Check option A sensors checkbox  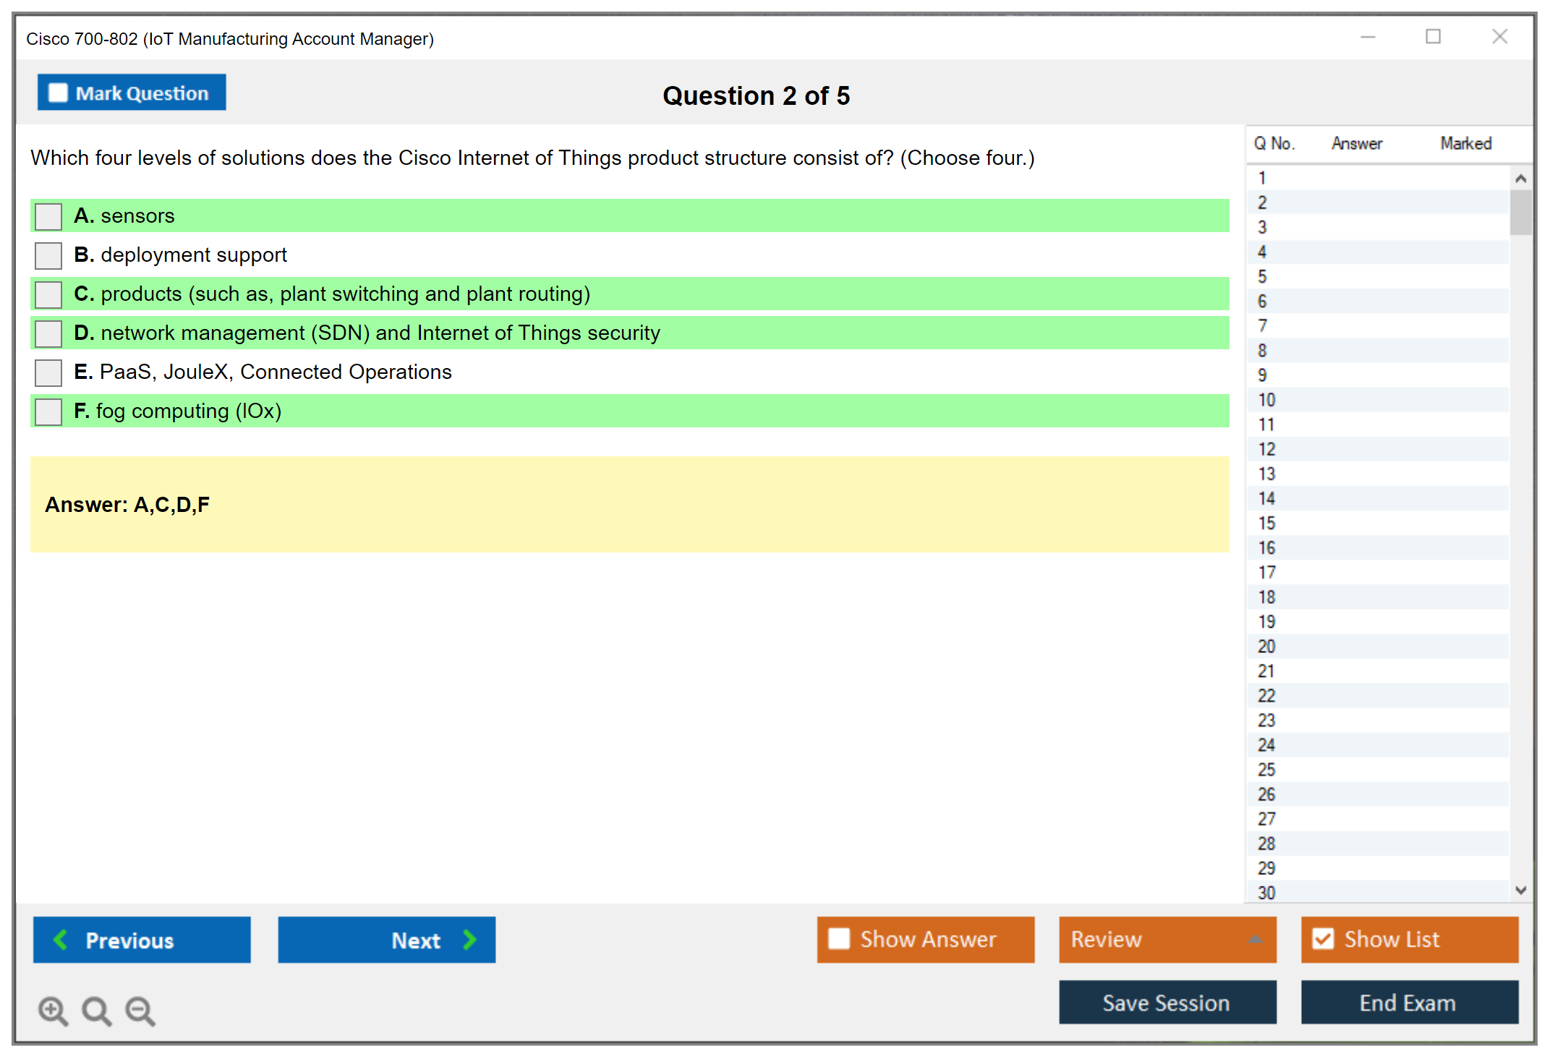click(x=48, y=216)
